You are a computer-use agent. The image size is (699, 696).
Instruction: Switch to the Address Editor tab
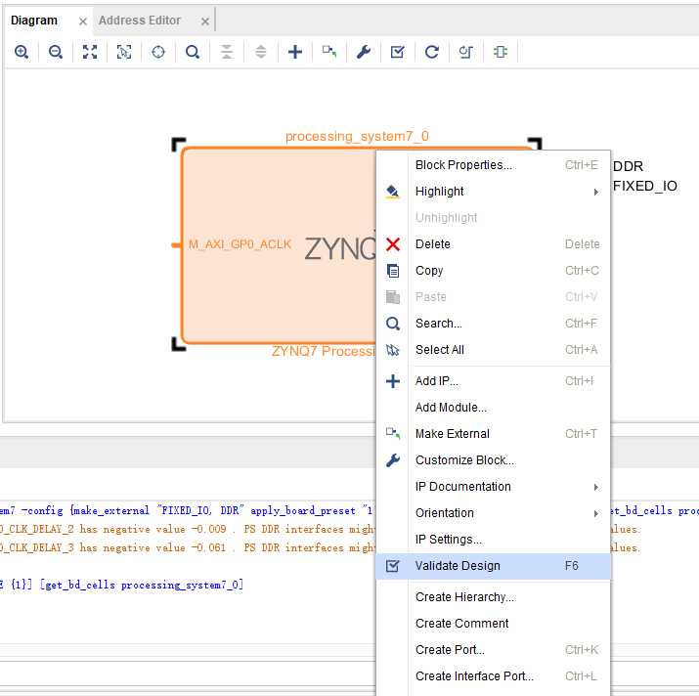[x=140, y=21]
